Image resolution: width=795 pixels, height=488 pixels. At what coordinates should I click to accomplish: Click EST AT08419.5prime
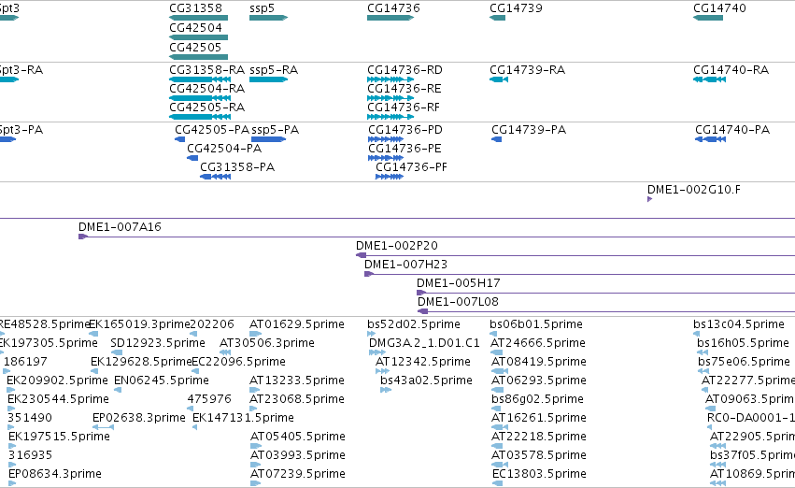click(x=539, y=362)
